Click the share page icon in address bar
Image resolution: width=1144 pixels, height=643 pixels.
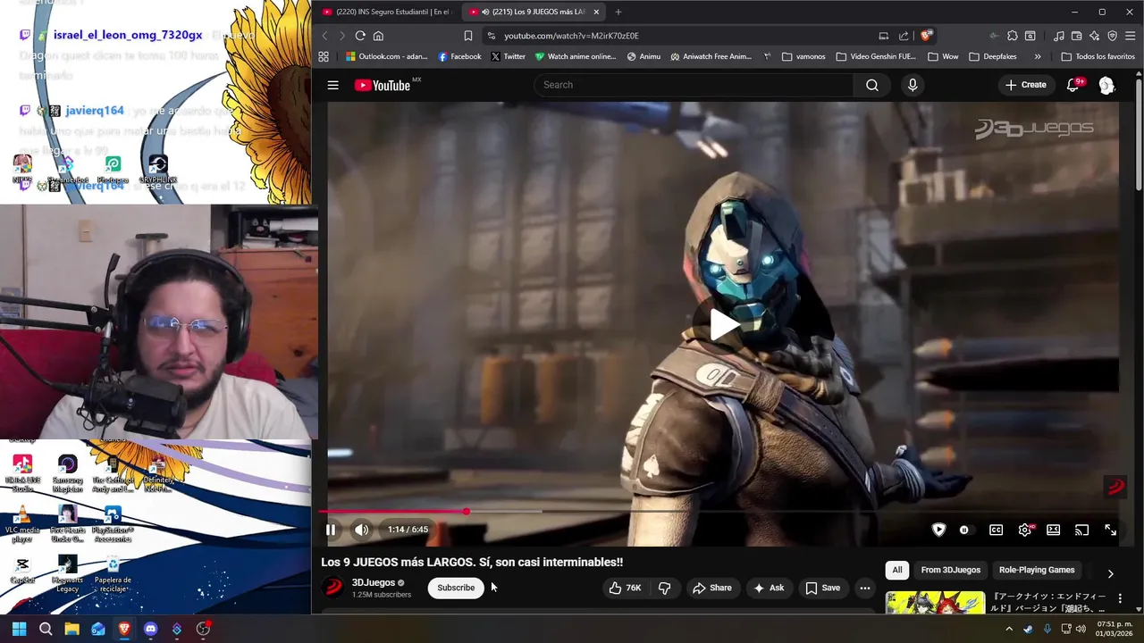coord(904,36)
